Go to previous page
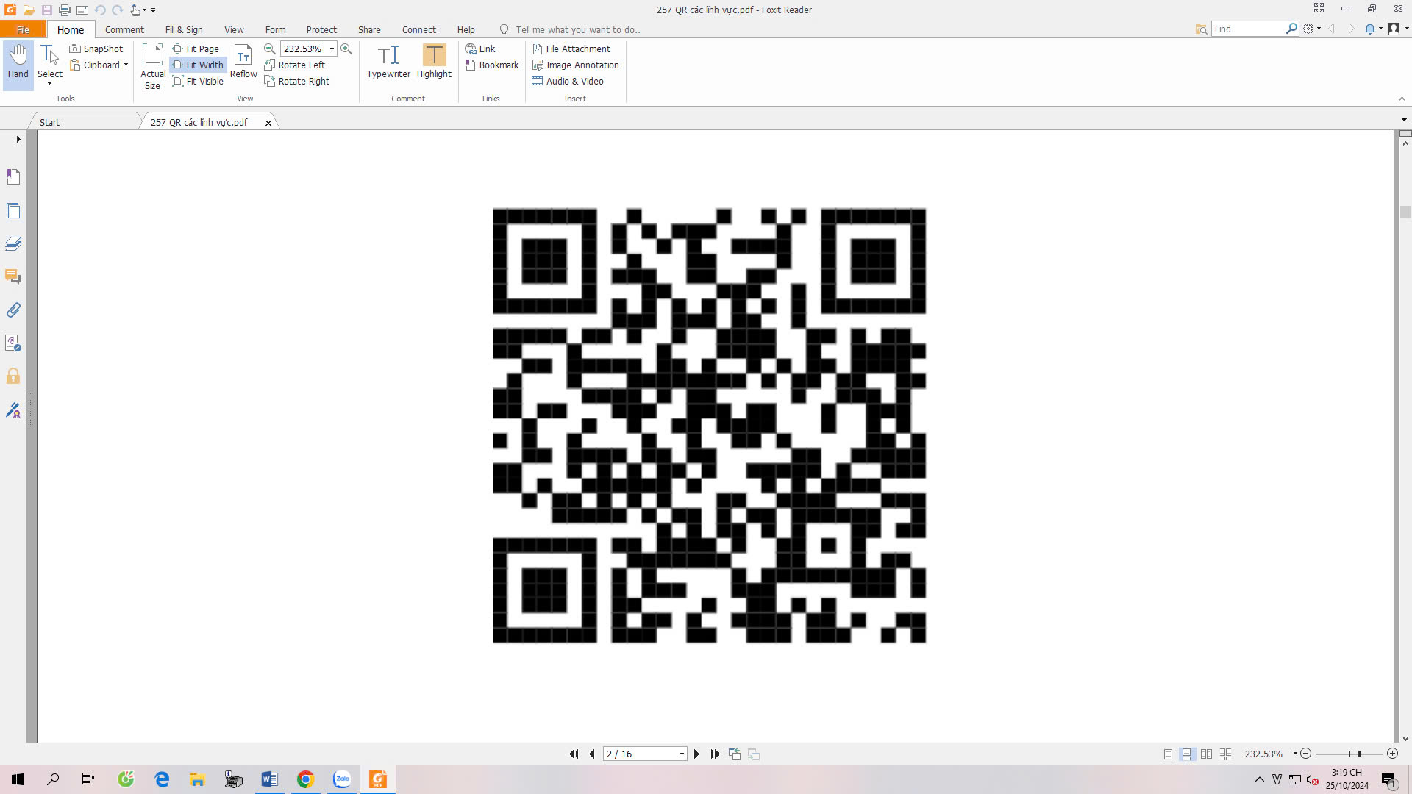Screen dimensions: 1412x794 [x=592, y=754]
